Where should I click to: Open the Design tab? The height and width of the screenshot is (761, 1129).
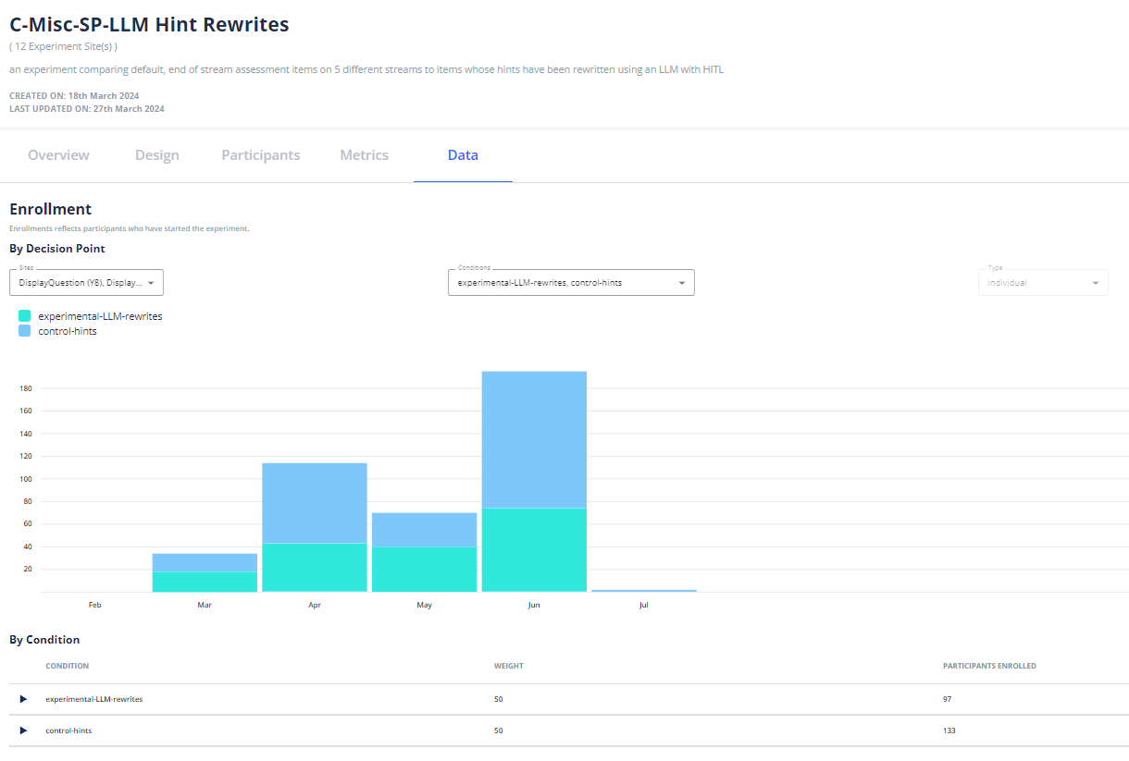click(157, 155)
